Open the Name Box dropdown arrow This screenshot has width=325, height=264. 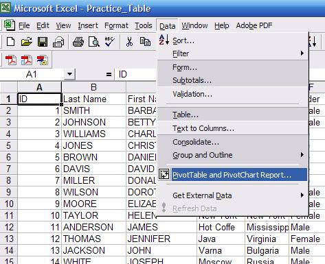coord(70,74)
